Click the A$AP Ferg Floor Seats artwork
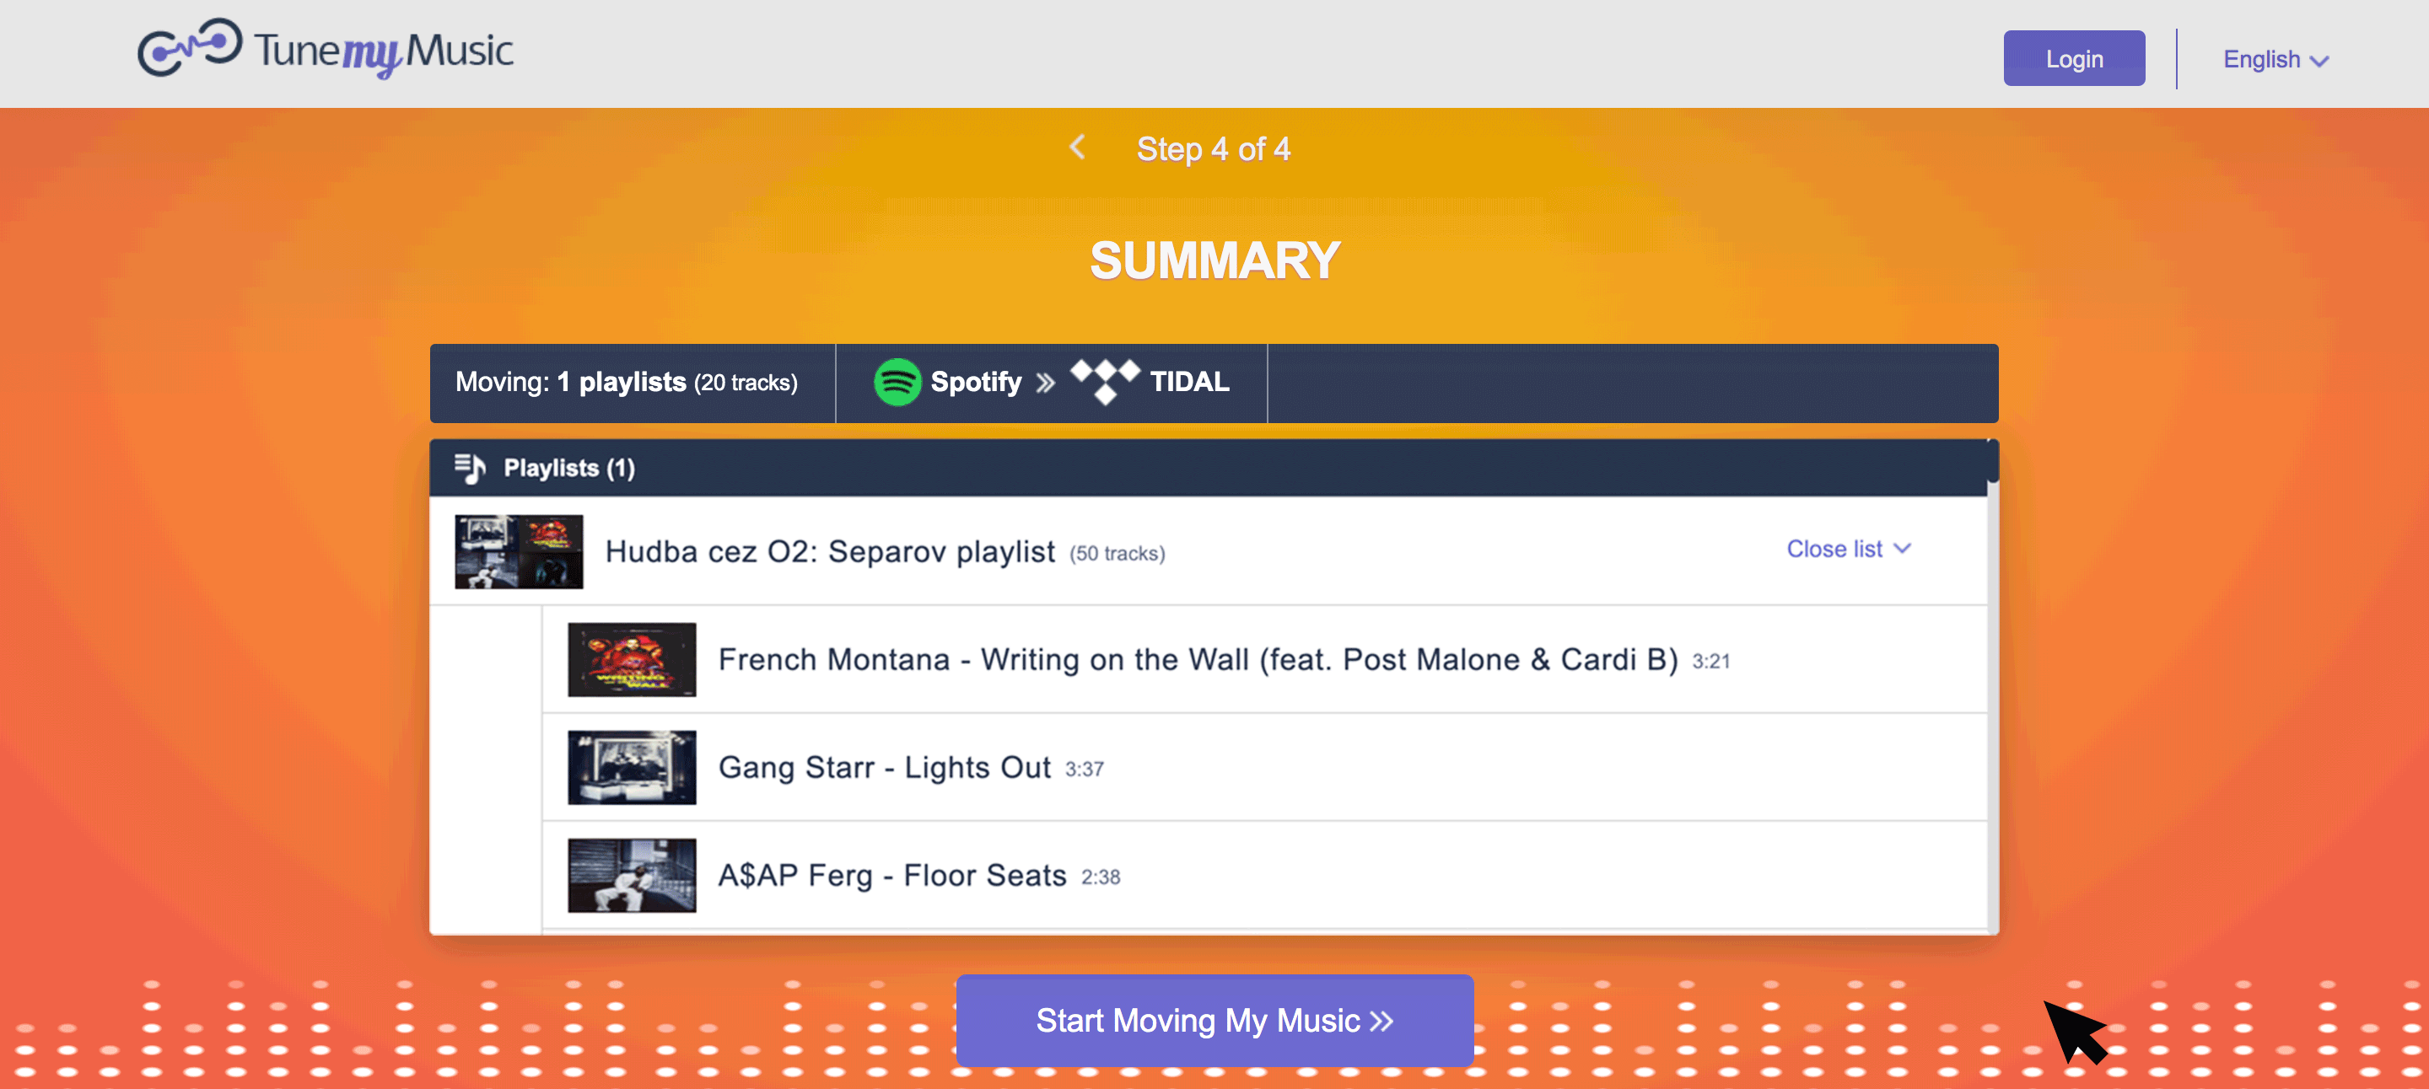2429x1089 pixels. (x=632, y=875)
